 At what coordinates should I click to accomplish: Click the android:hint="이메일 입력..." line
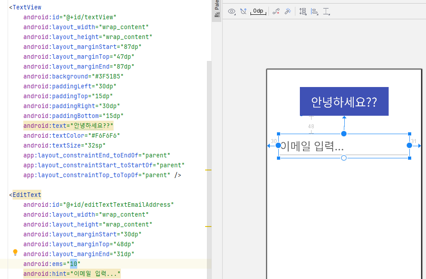(72, 274)
